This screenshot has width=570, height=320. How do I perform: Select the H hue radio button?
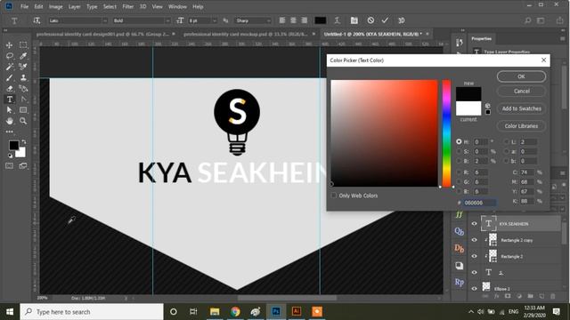(x=459, y=142)
